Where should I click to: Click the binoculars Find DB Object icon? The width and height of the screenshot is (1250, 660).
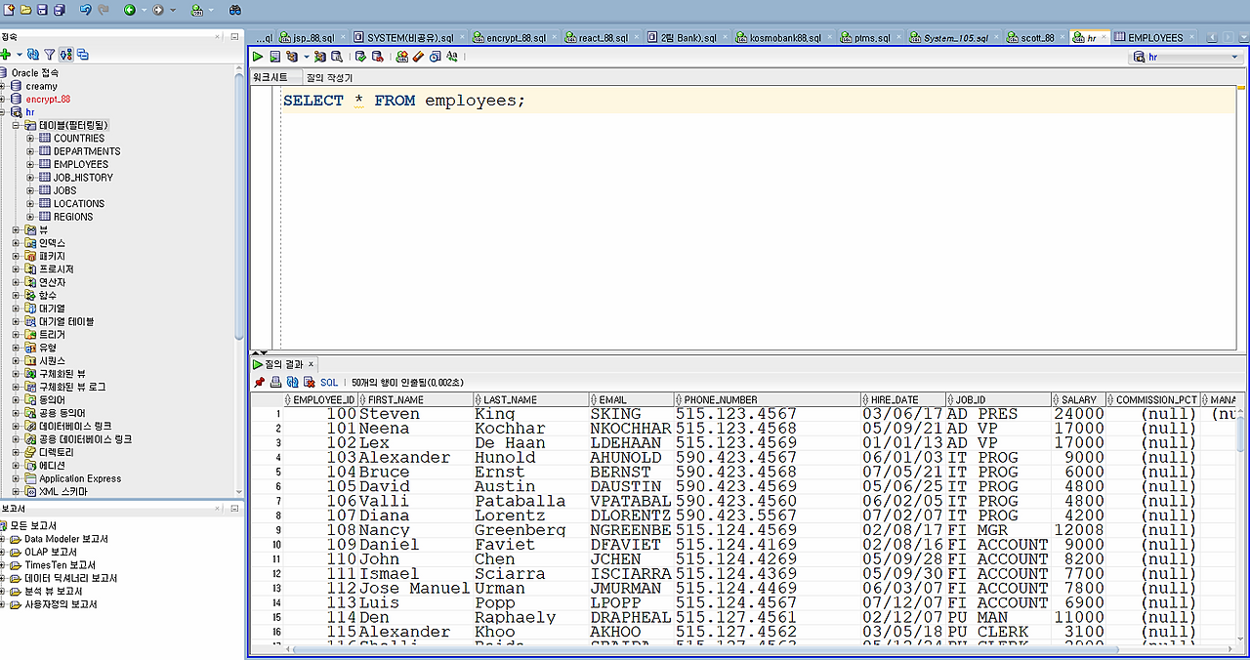coord(235,10)
